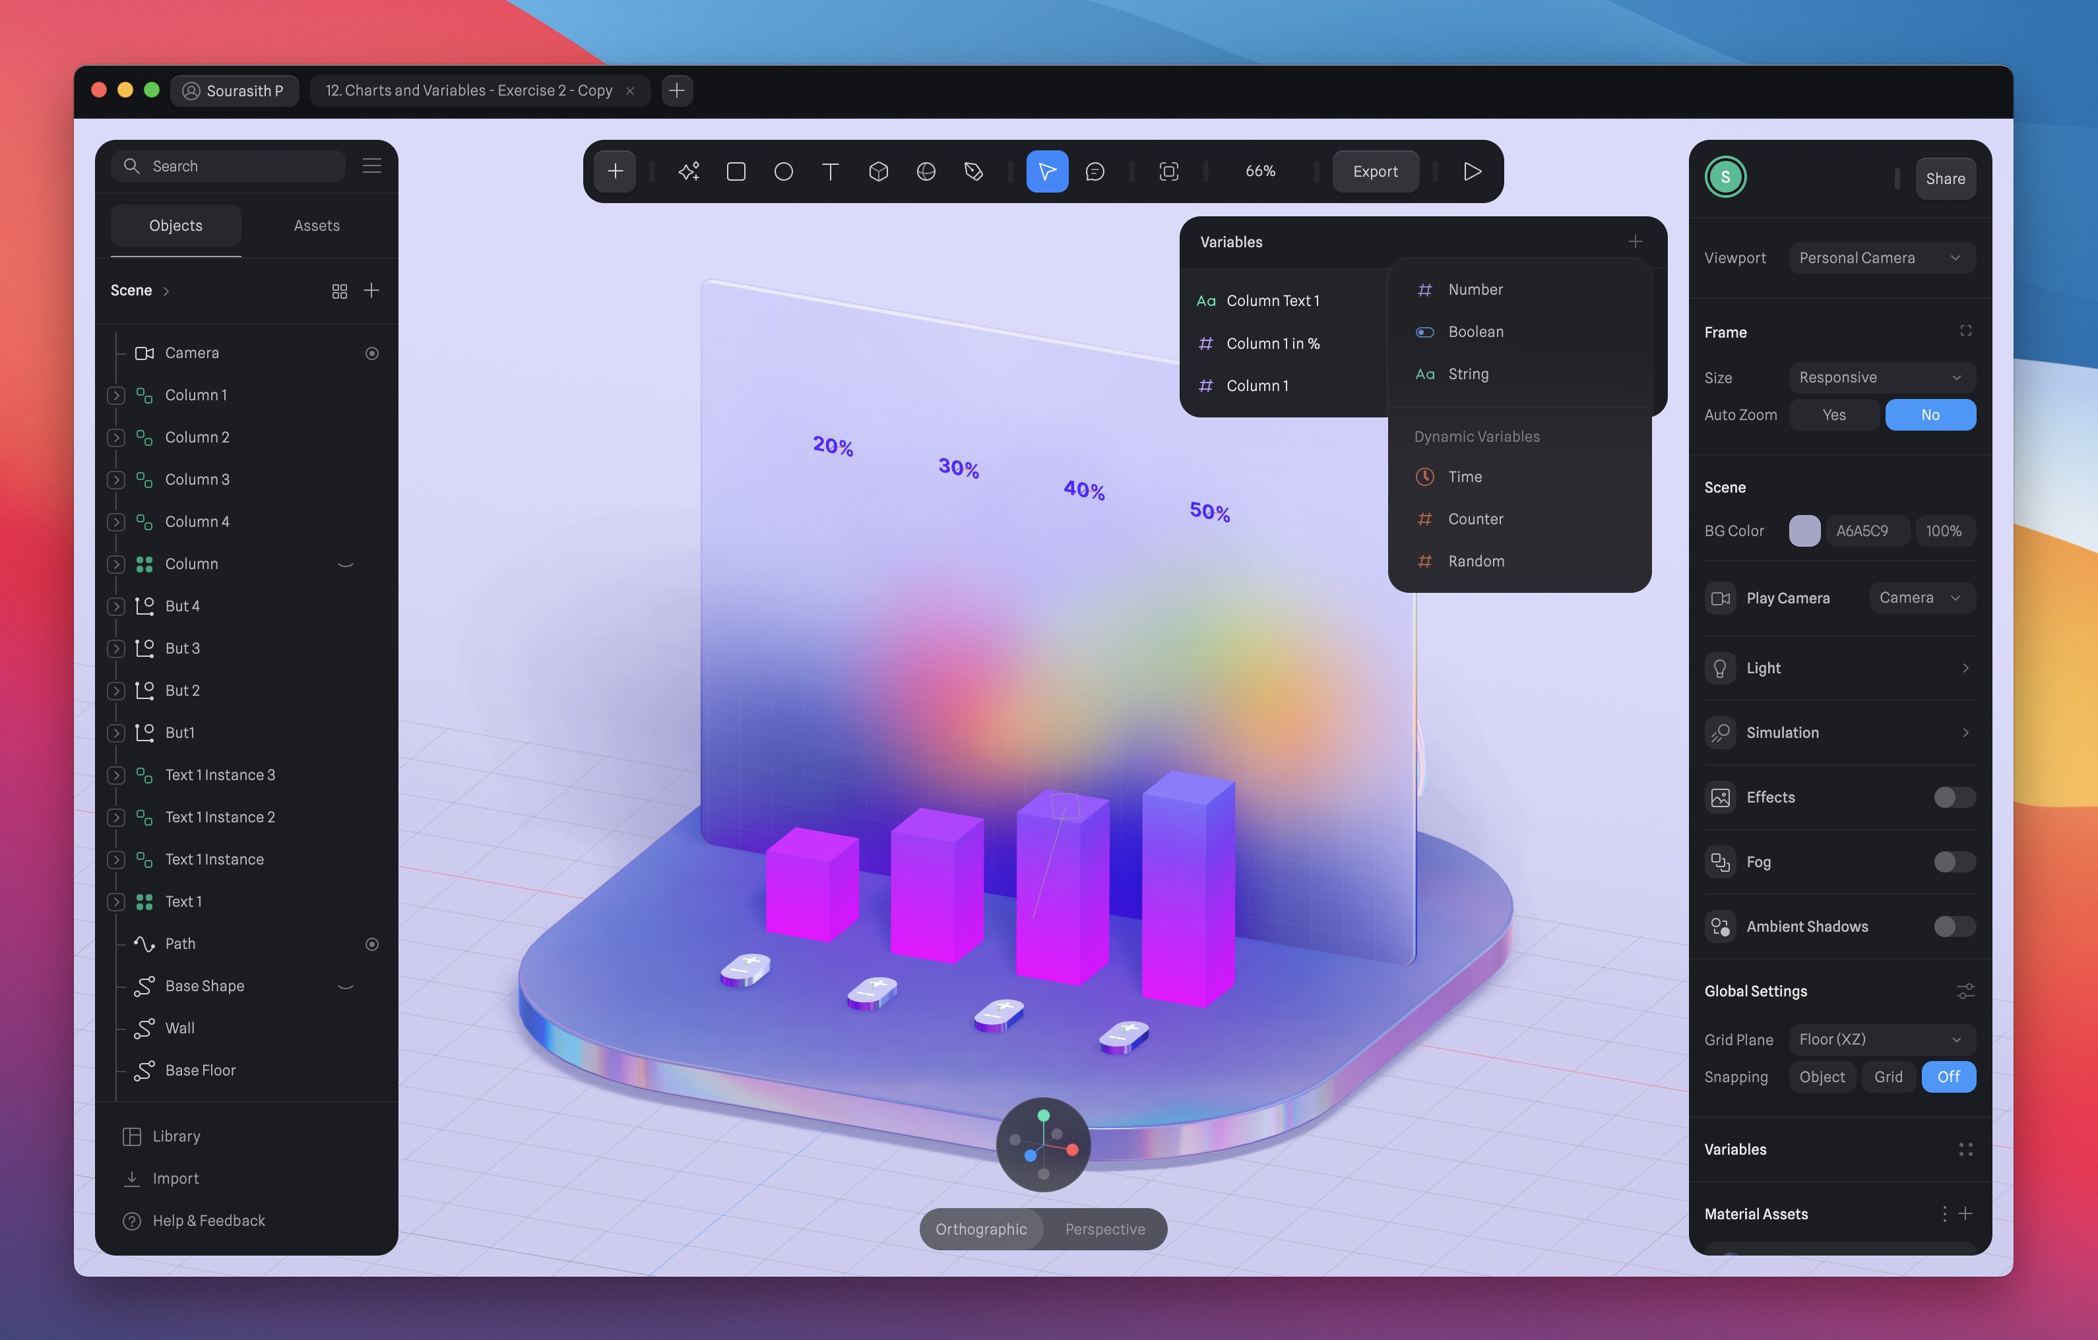This screenshot has width=2098, height=1340.
Task: Click the BG Color swatch A6A5C9
Action: tap(1804, 530)
